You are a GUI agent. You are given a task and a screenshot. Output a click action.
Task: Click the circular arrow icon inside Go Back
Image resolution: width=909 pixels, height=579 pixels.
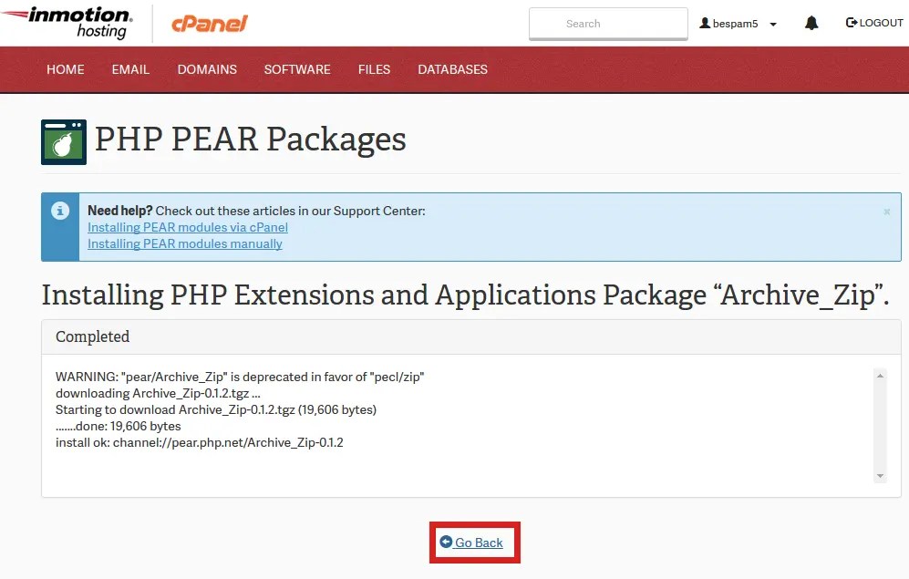click(448, 542)
